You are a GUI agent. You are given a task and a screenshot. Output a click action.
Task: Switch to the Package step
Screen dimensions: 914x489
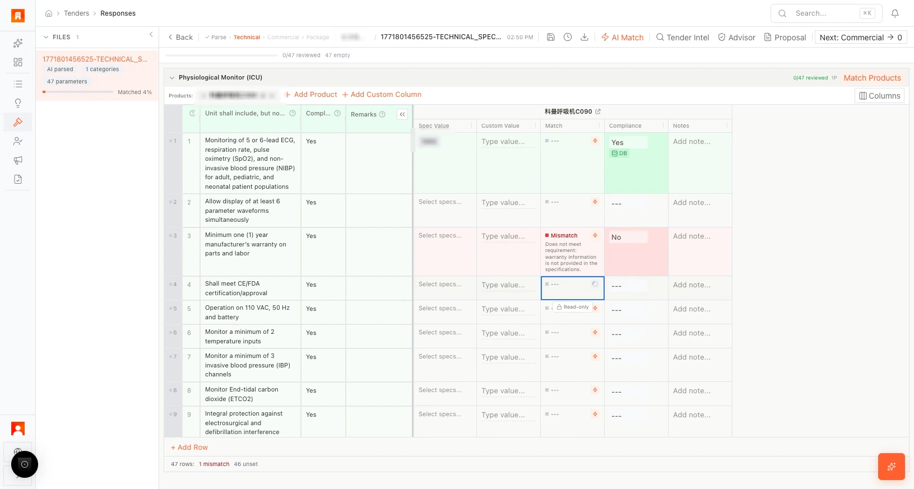point(318,38)
